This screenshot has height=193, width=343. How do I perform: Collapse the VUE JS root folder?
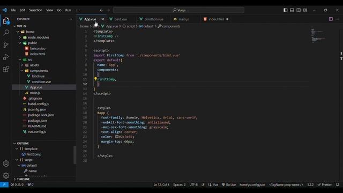point(14,26)
